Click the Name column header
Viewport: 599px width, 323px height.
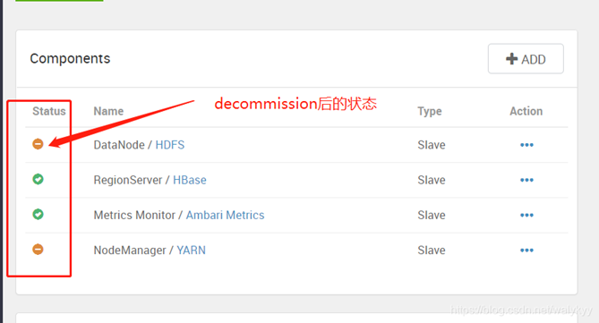tap(108, 111)
